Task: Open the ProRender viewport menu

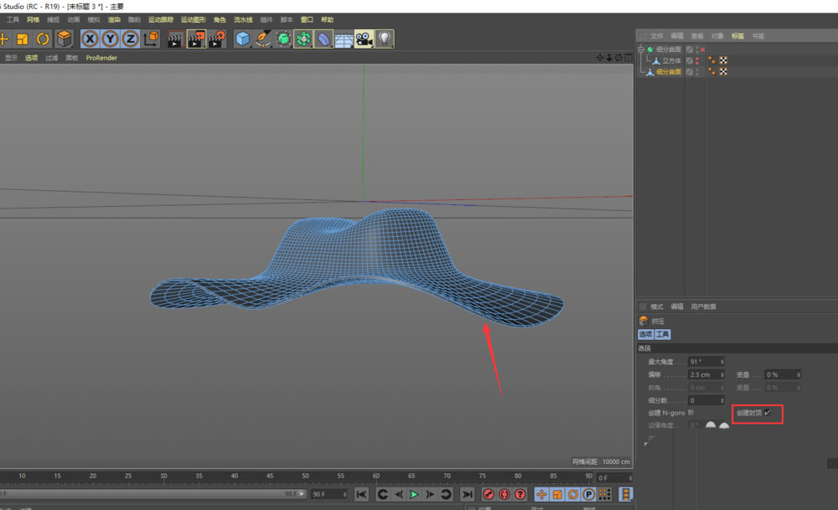Action: tap(101, 58)
